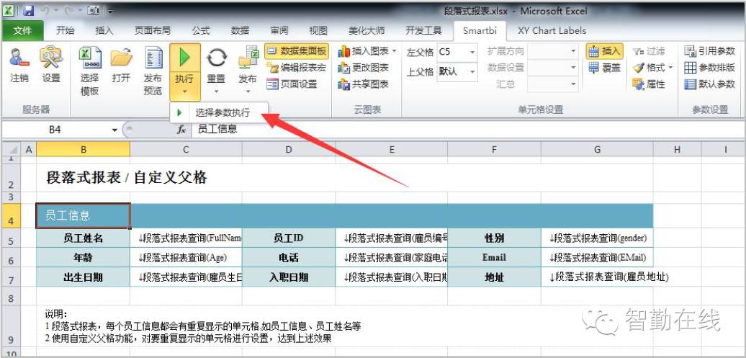Click the Save icon in quick access toolbar
This screenshot has height=358, width=746.
[x=29, y=10]
